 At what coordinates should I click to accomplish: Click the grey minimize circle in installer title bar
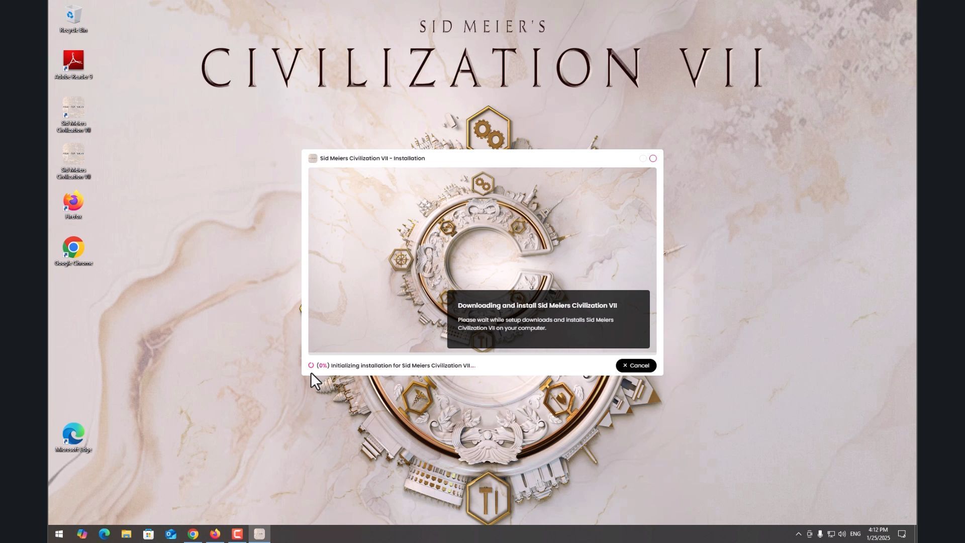pos(643,158)
